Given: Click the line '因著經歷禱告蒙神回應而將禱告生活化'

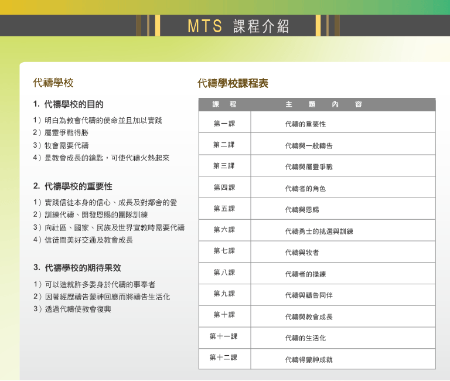Looking at the screenshot, I should [107, 297].
